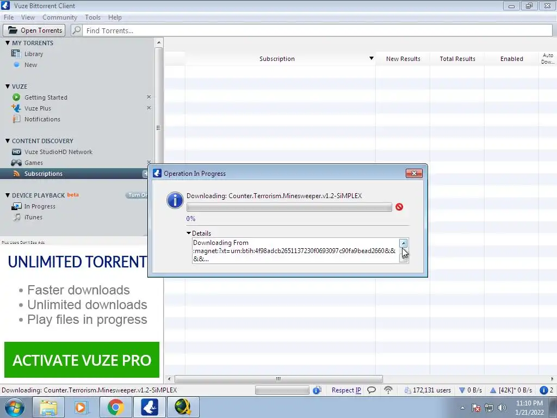This screenshot has width=557, height=418.
Task: Click the download progress bar in dialog
Action: click(289, 207)
